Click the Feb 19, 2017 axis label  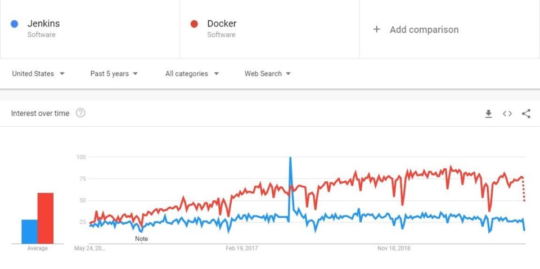[x=241, y=248]
